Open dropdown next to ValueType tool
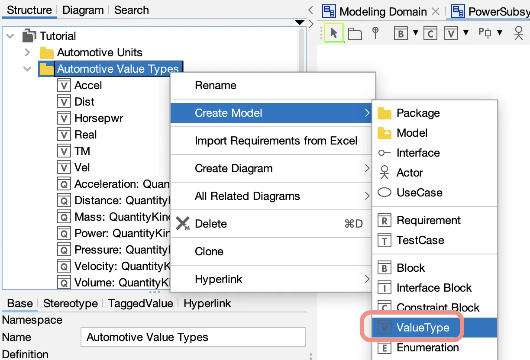Viewport: 530px width, 360px height. click(x=466, y=33)
